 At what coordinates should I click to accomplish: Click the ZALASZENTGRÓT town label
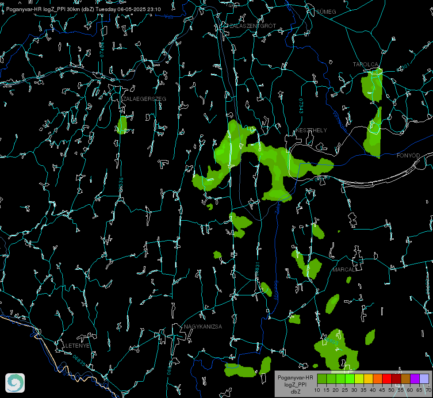[253, 26]
